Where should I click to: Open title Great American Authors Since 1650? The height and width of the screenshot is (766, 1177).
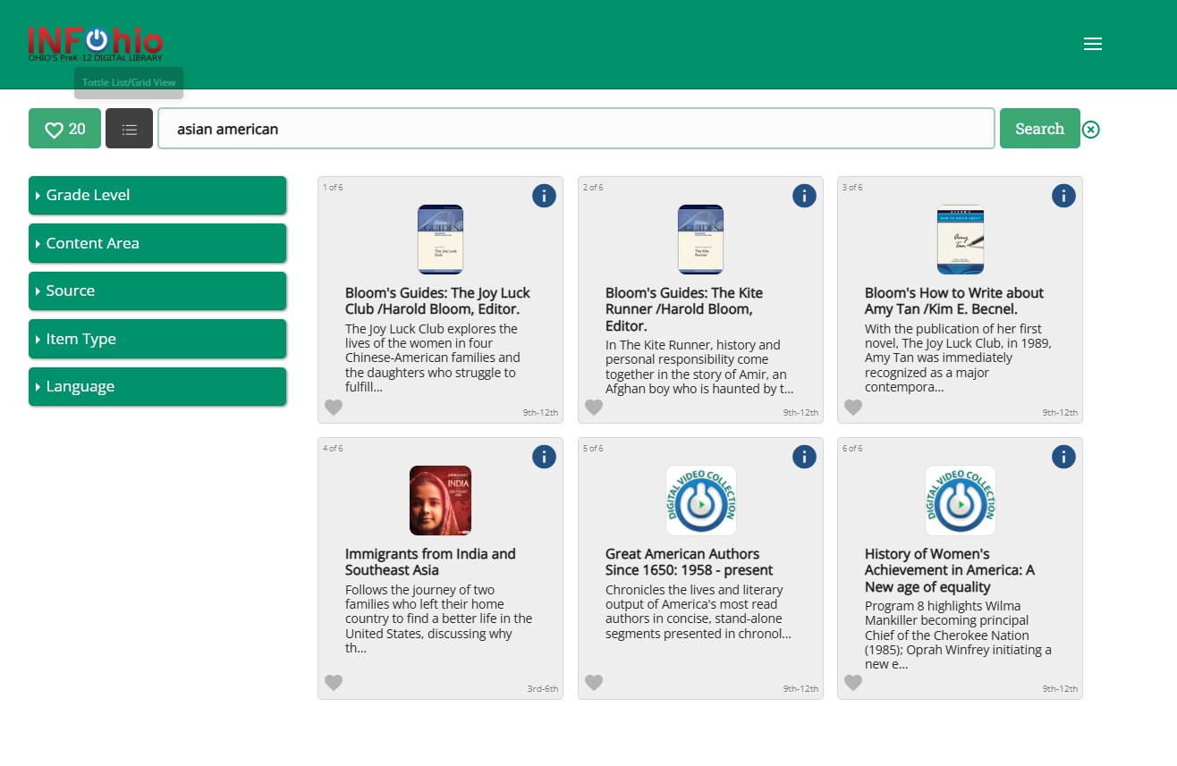pos(689,562)
